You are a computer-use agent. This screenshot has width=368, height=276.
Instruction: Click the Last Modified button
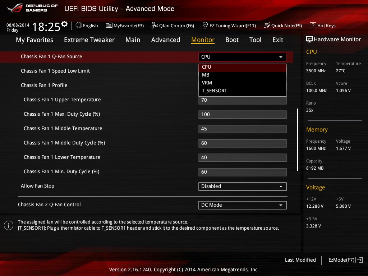pyautogui.click(x=300, y=260)
